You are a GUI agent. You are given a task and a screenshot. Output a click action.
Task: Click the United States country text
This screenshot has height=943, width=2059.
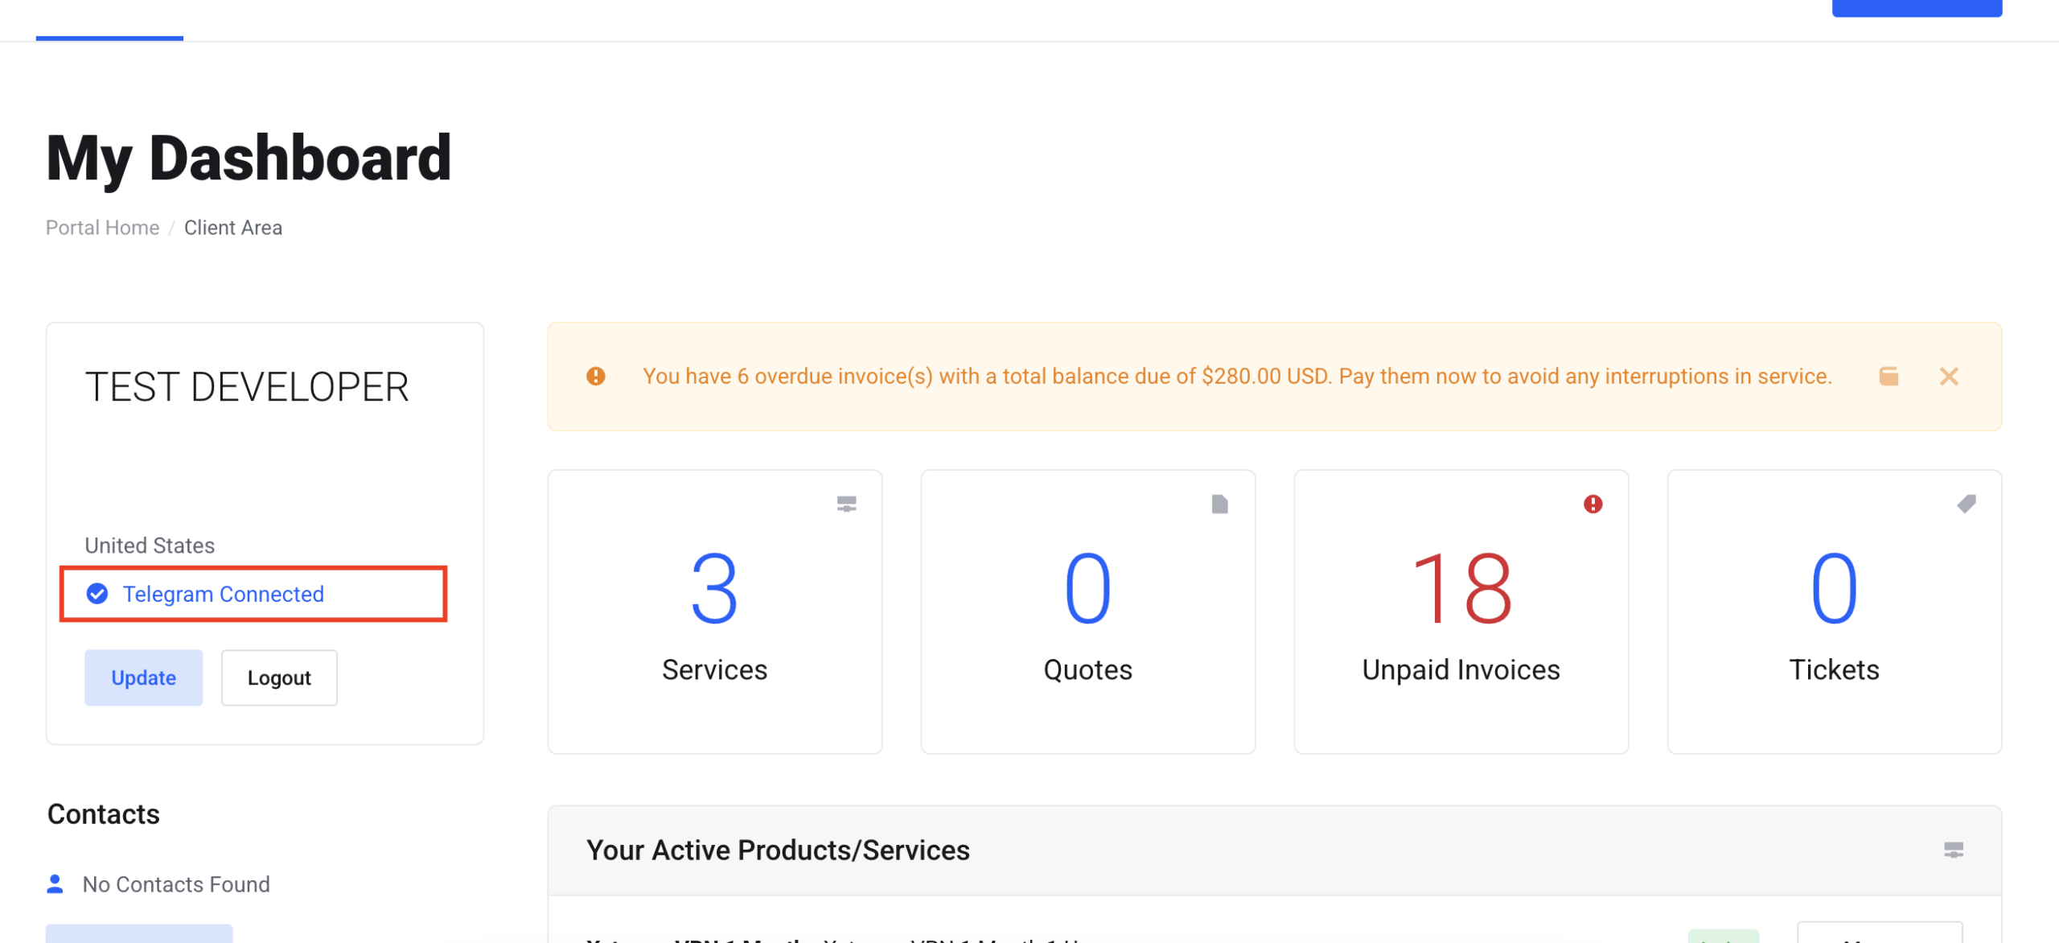point(150,546)
